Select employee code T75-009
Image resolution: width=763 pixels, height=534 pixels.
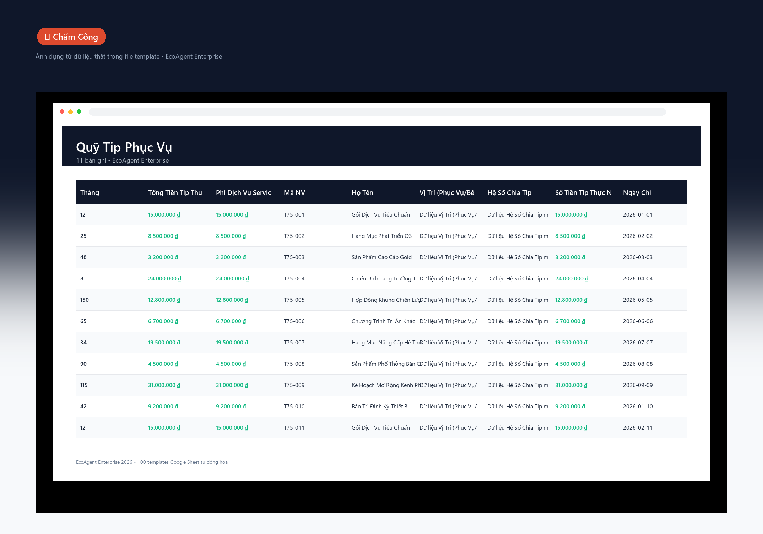coord(294,385)
